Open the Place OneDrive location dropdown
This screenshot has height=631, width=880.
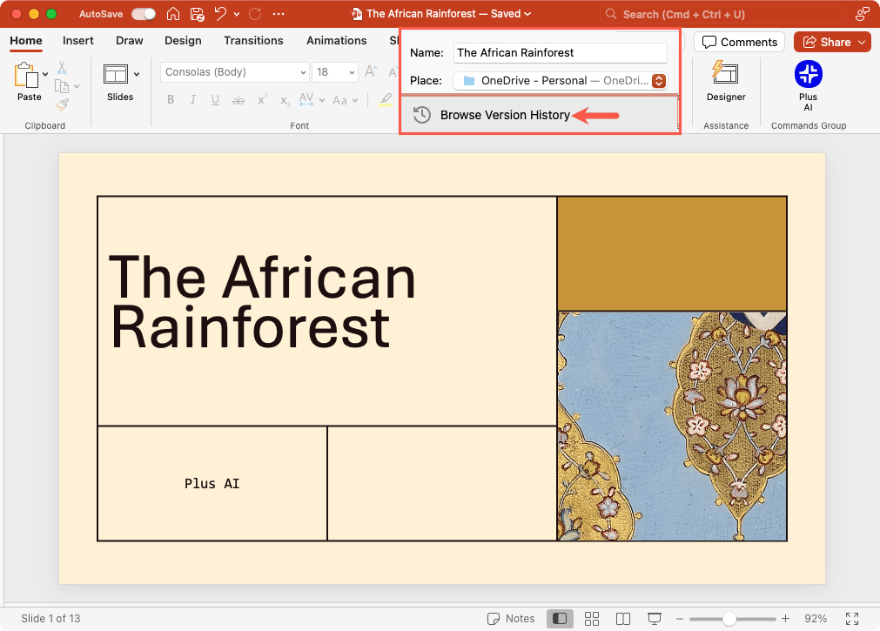[659, 80]
